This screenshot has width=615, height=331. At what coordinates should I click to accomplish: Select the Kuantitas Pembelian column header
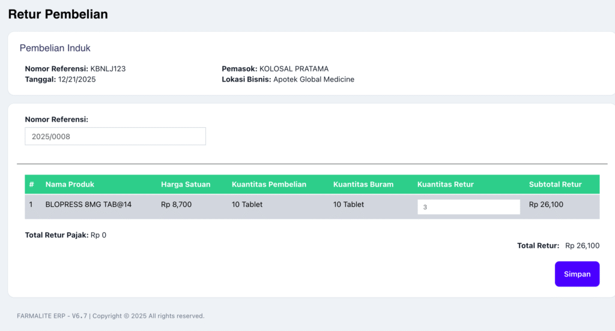[x=269, y=184]
